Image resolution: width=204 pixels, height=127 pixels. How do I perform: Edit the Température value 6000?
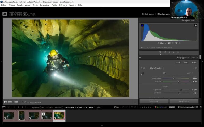[x=194, y=78]
